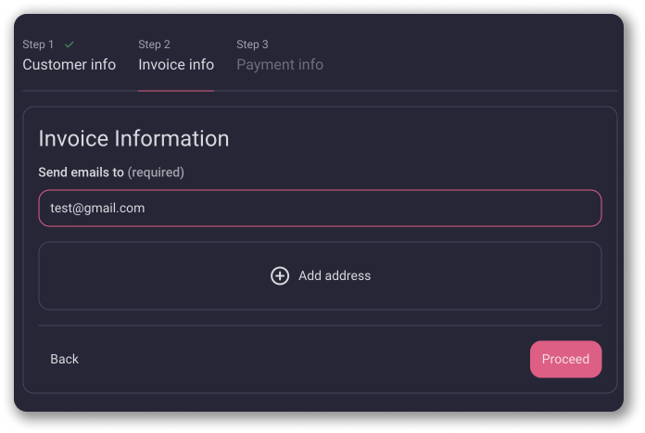Click the '(required)' hint text
645x433 pixels.
[156, 172]
